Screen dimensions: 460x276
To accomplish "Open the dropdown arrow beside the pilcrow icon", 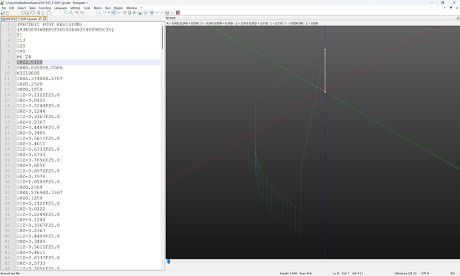I will coord(109,13).
